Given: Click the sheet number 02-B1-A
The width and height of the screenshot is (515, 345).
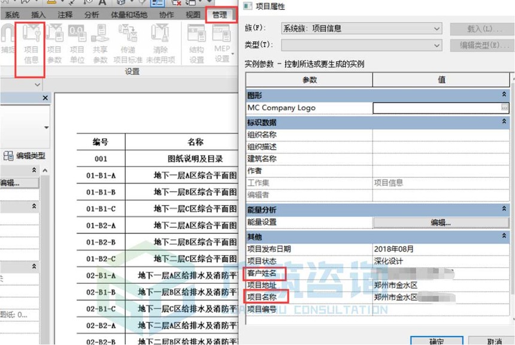Looking at the screenshot, I should (101, 276).
